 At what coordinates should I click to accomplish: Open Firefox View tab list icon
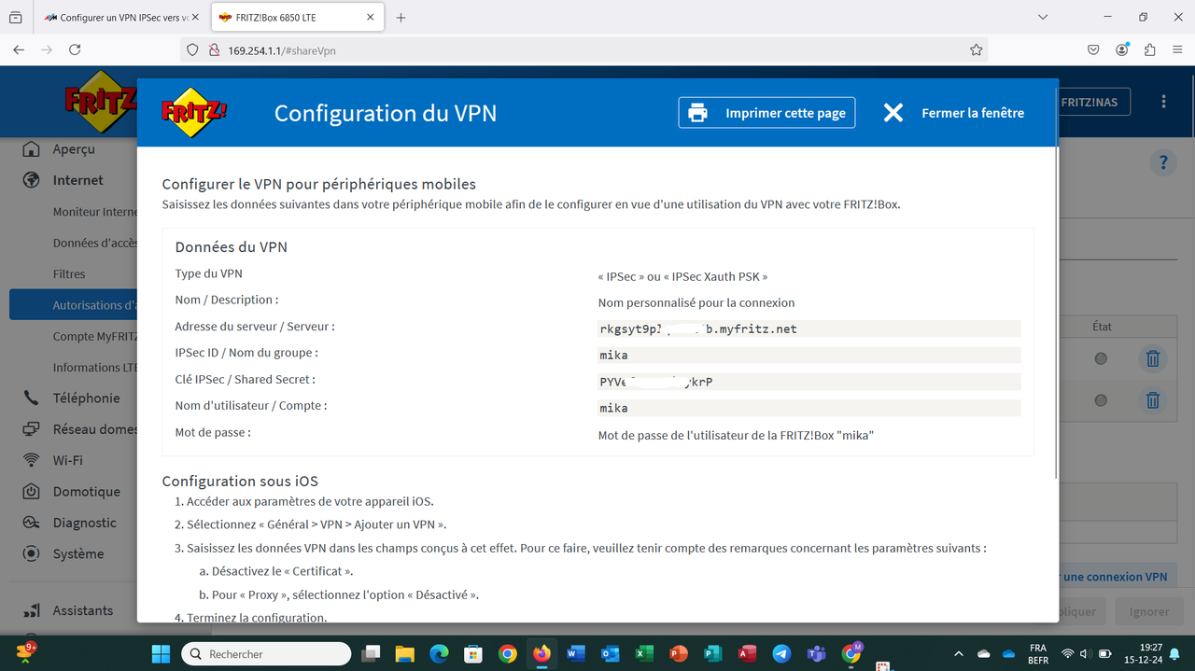[16, 18]
